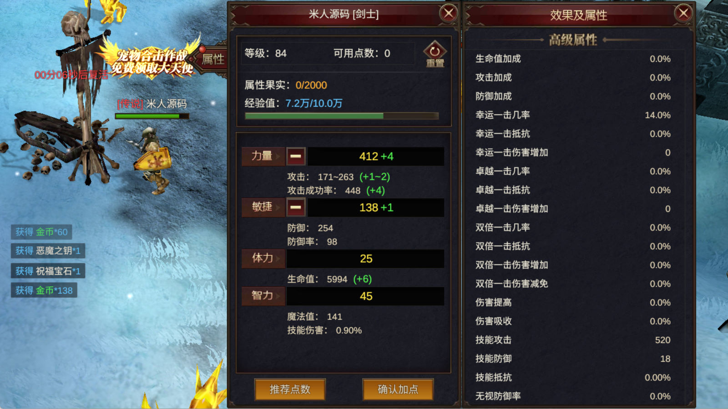Select the 体力 attribute label
The image size is (728, 409).
[263, 259]
